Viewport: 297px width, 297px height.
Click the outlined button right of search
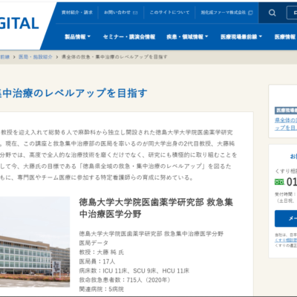(x=292, y=13)
